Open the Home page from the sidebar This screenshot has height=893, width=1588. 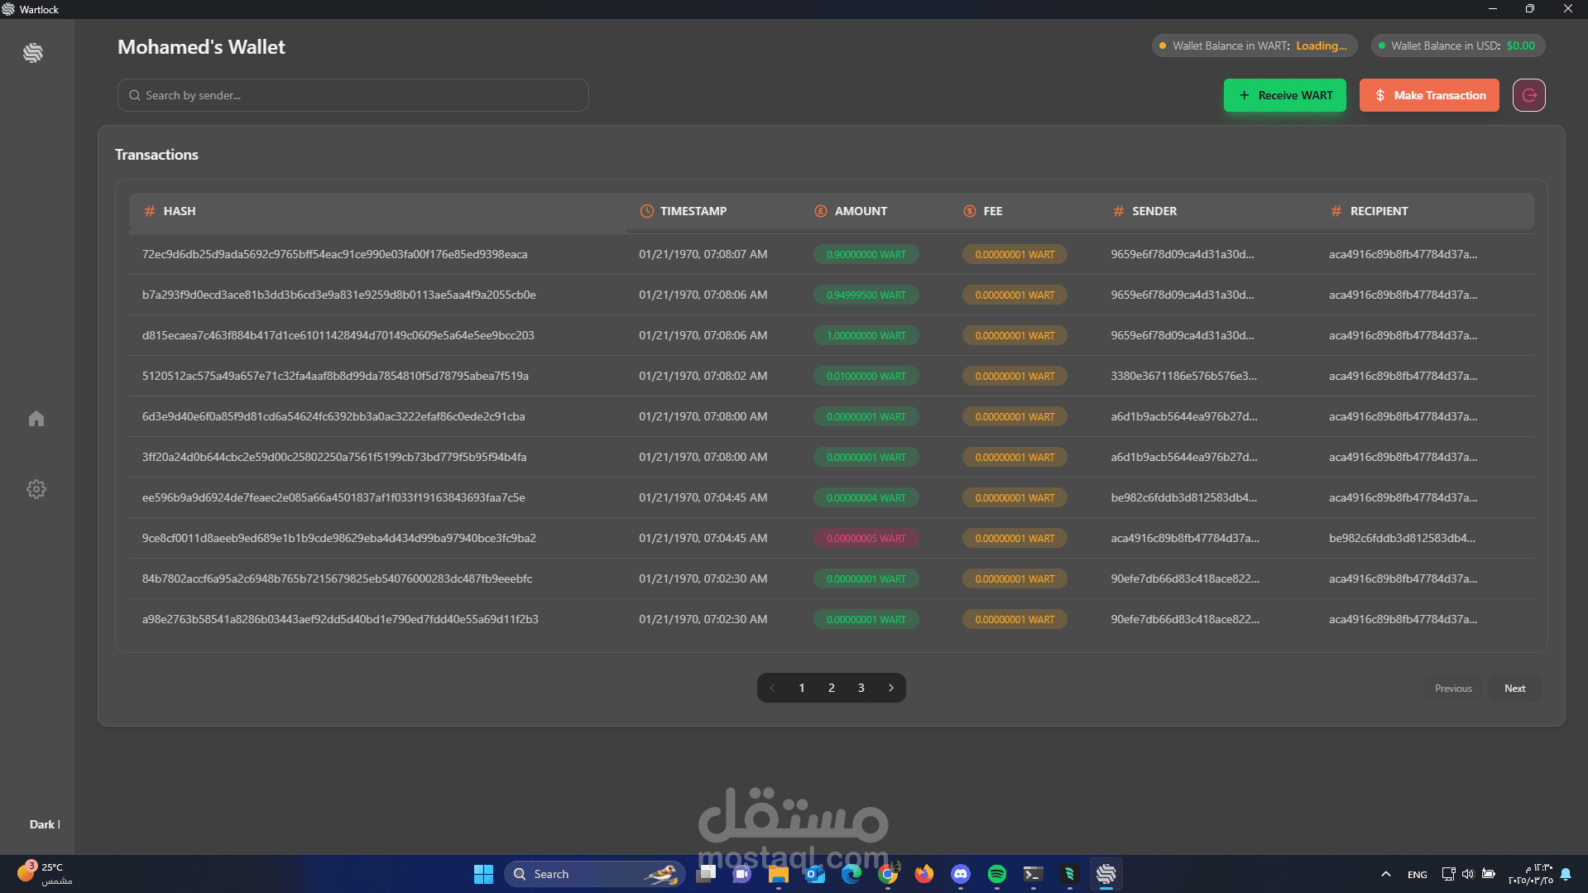tap(36, 419)
